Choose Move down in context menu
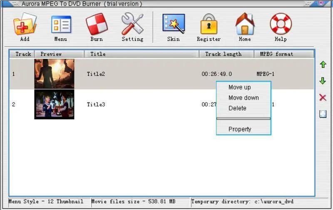Screen dimensions: 333x210 [x=244, y=98]
